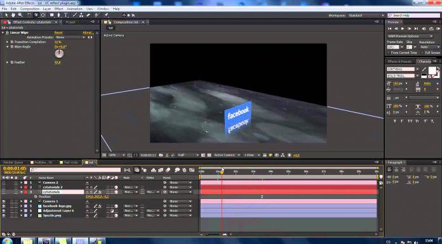The image size is (442, 244).
Task: Open the Brainstorm tool
Action: [177, 170]
